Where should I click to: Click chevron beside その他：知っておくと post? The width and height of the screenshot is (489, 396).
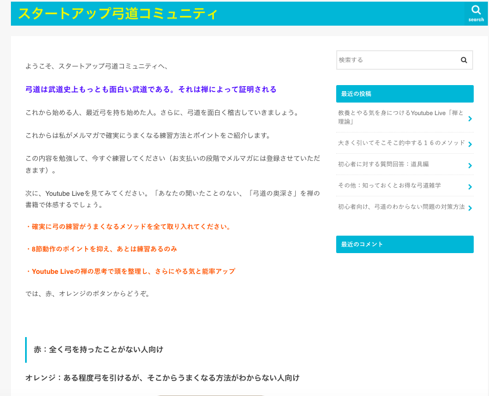[470, 187]
